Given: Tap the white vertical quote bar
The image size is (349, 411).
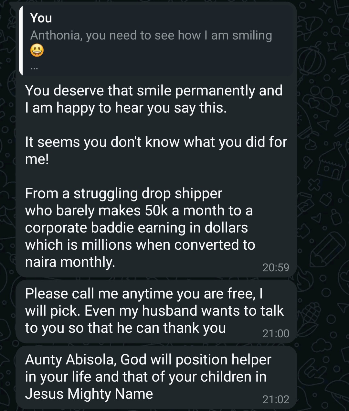Looking at the screenshot, I should point(21,40).
